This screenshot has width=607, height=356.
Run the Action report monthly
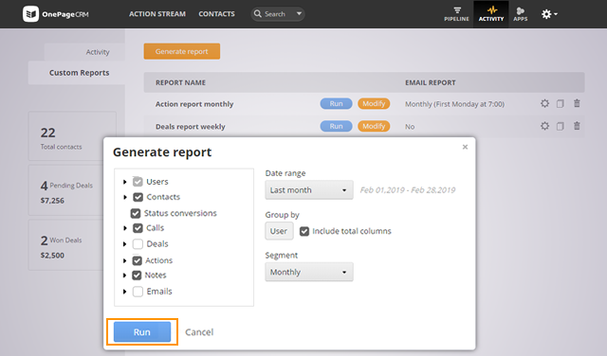click(336, 103)
